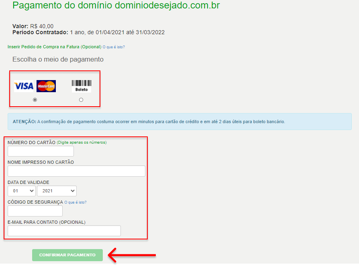Click the Escolha o meio de pagamento heading
The image size is (359, 266).
(58, 60)
